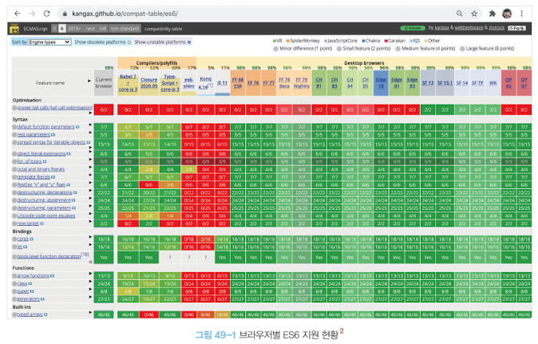Click the Carakan red legend swatch
Screen dimensions: 538x344
click(x=386, y=41)
